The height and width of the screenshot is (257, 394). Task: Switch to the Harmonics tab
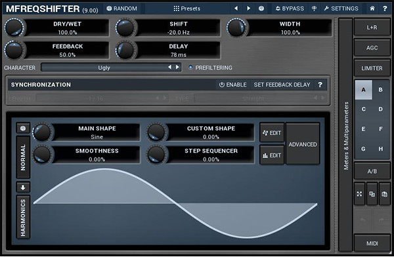pos(23,217)
